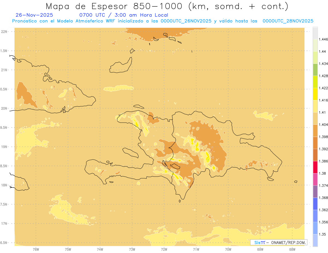Screen dimensions: 328x253
Task: Click the '20N' latitude label
Action: [x=4, y=108]
